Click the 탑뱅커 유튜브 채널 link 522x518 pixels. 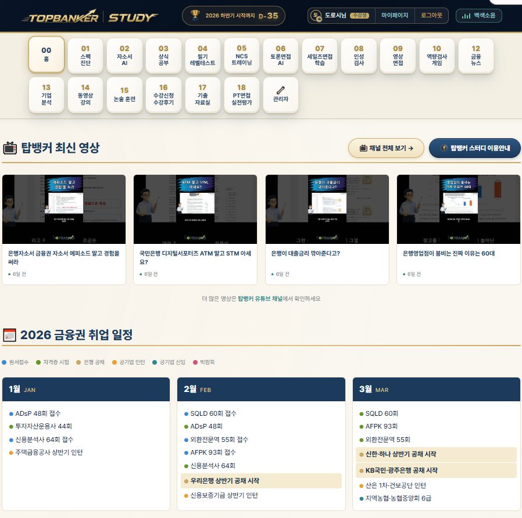260,298
